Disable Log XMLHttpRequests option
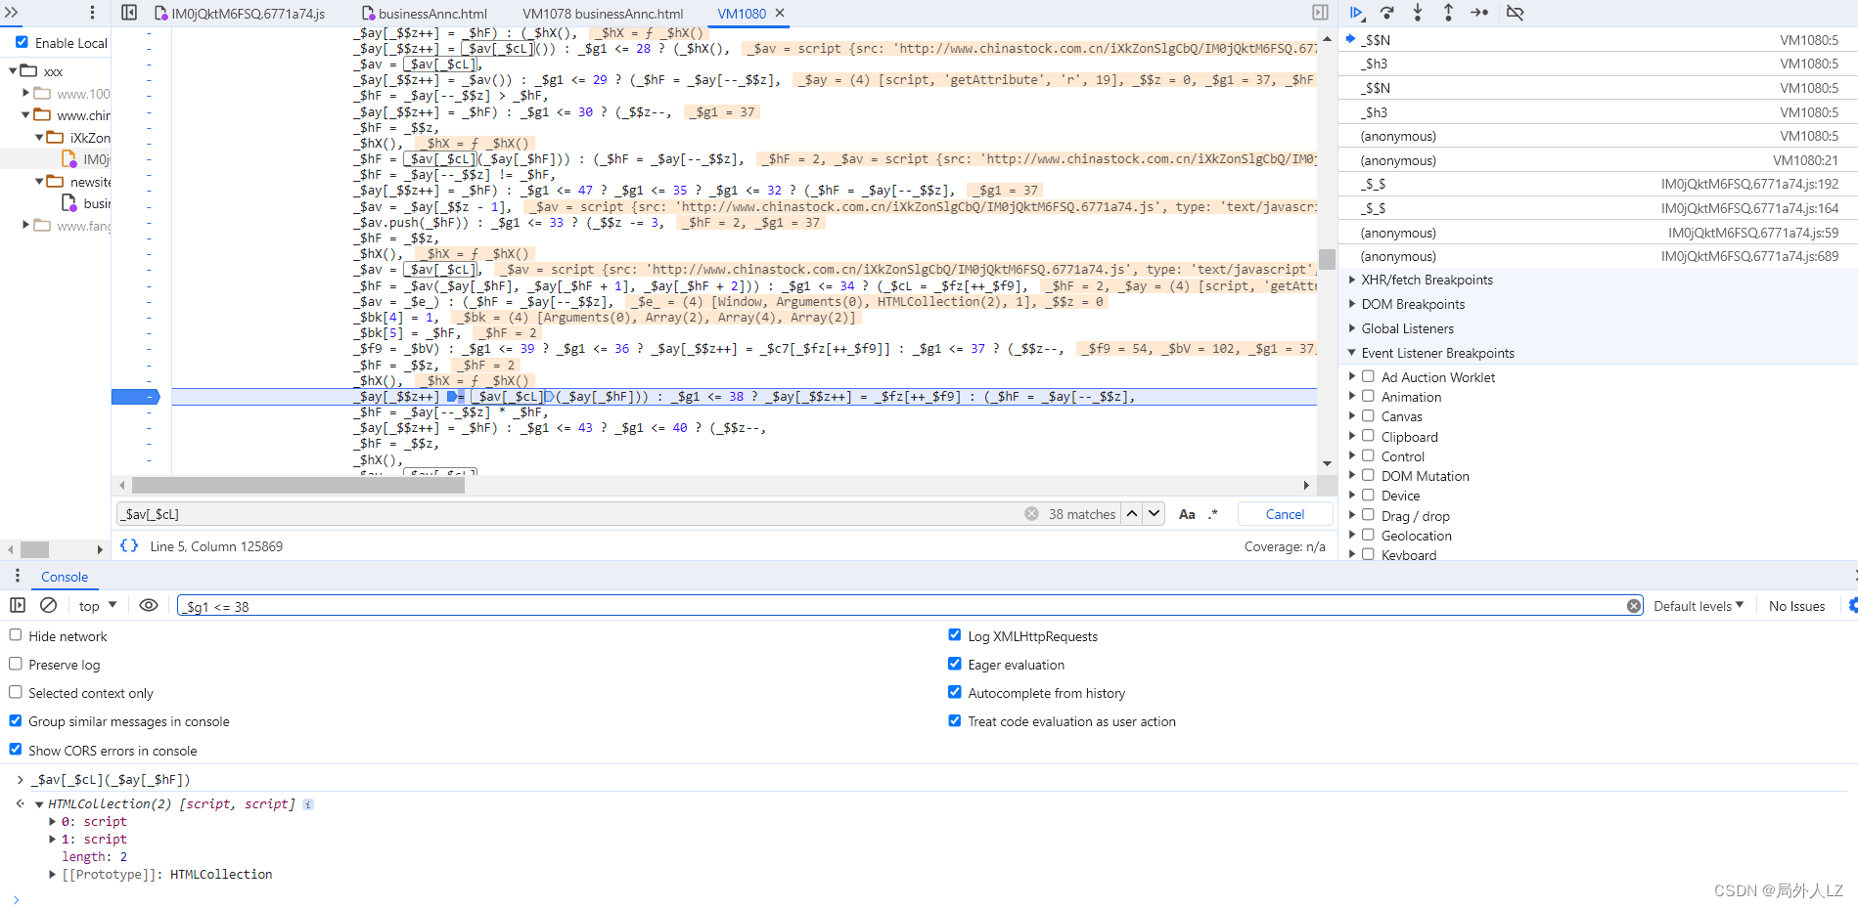This screenshot has width=1858, height=908. [955, 635]
